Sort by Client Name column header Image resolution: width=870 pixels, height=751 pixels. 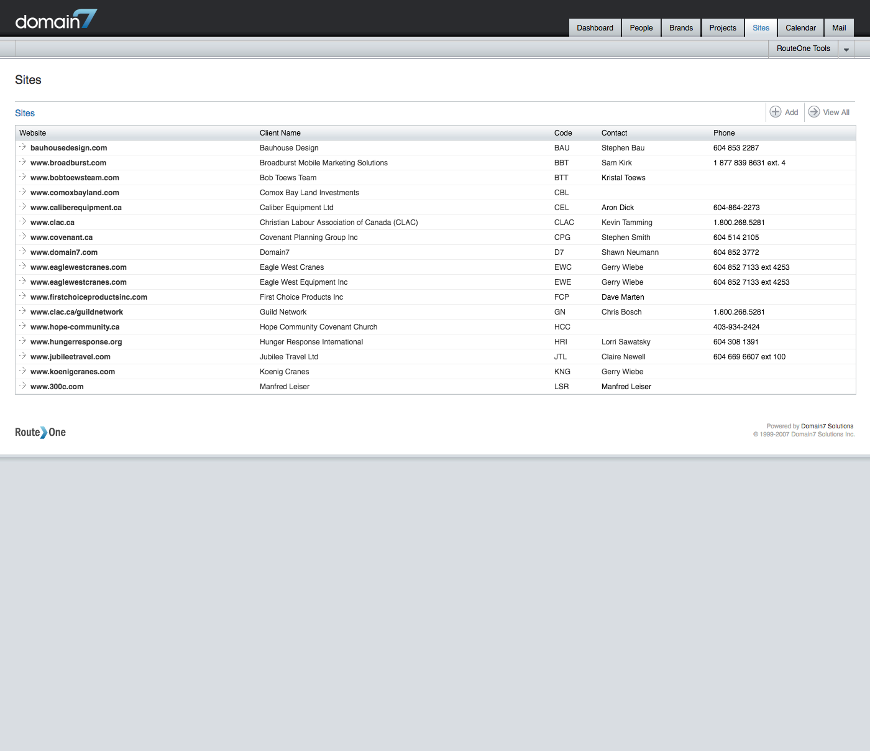[x=280, y=133]
